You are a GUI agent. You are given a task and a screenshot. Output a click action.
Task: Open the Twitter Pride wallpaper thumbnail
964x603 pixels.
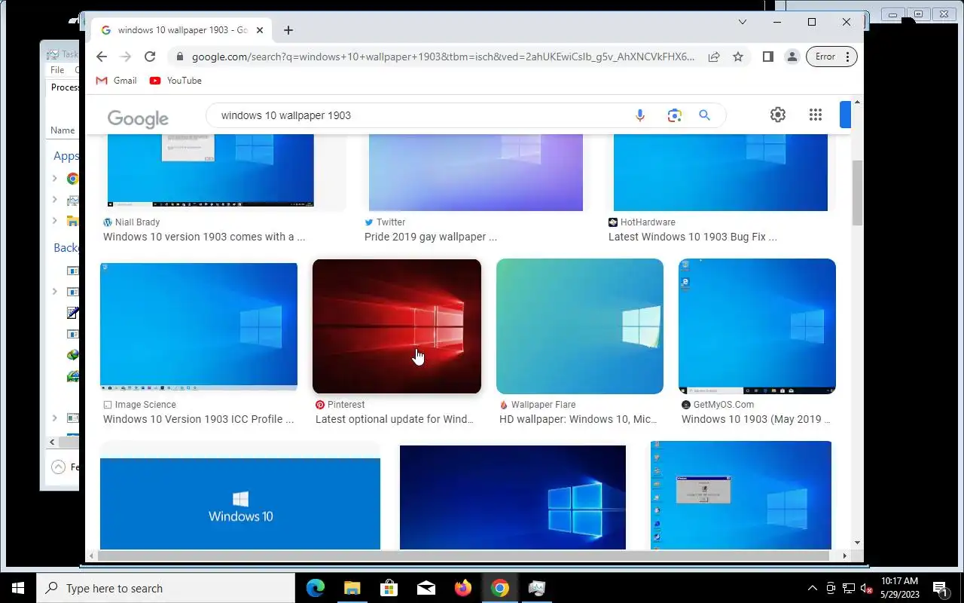475,173
